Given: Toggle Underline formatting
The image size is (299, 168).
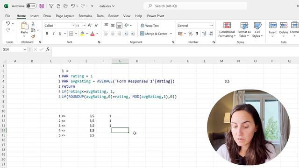Looking at the screenshot, I should 60,34.
